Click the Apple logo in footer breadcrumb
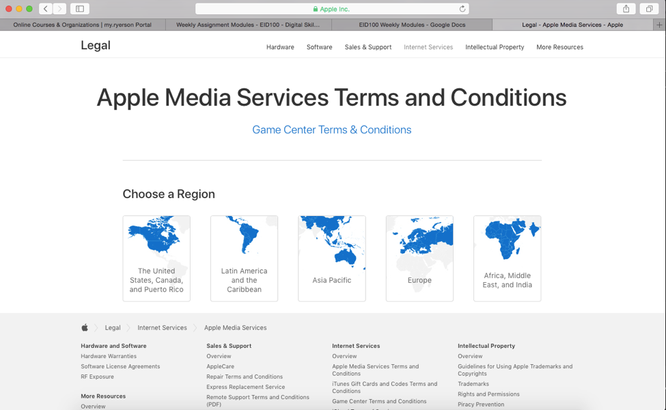666x410 pixels. click(85, 327)
